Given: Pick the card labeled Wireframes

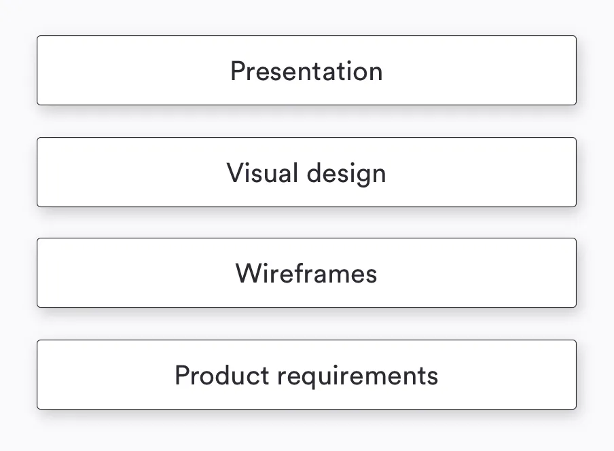Looking at the screenshot, I should click(306, 273).
